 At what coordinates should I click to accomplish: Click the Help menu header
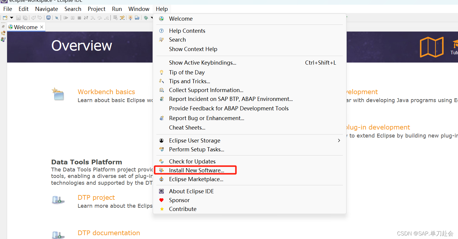click(162, 9)
